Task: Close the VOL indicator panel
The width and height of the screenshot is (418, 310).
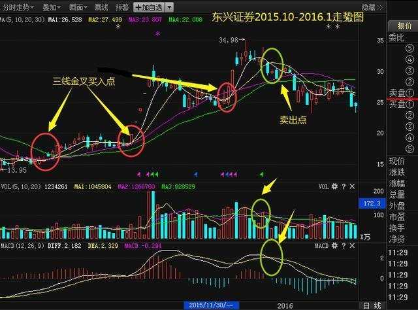Action: (x=352, y=186)
